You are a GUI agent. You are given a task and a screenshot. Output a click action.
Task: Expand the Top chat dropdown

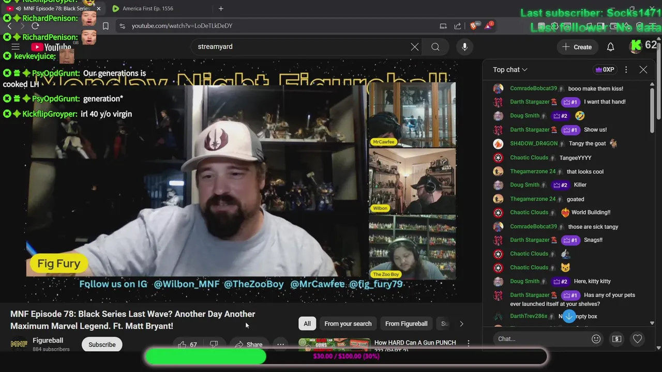click(x=510, y=69)
